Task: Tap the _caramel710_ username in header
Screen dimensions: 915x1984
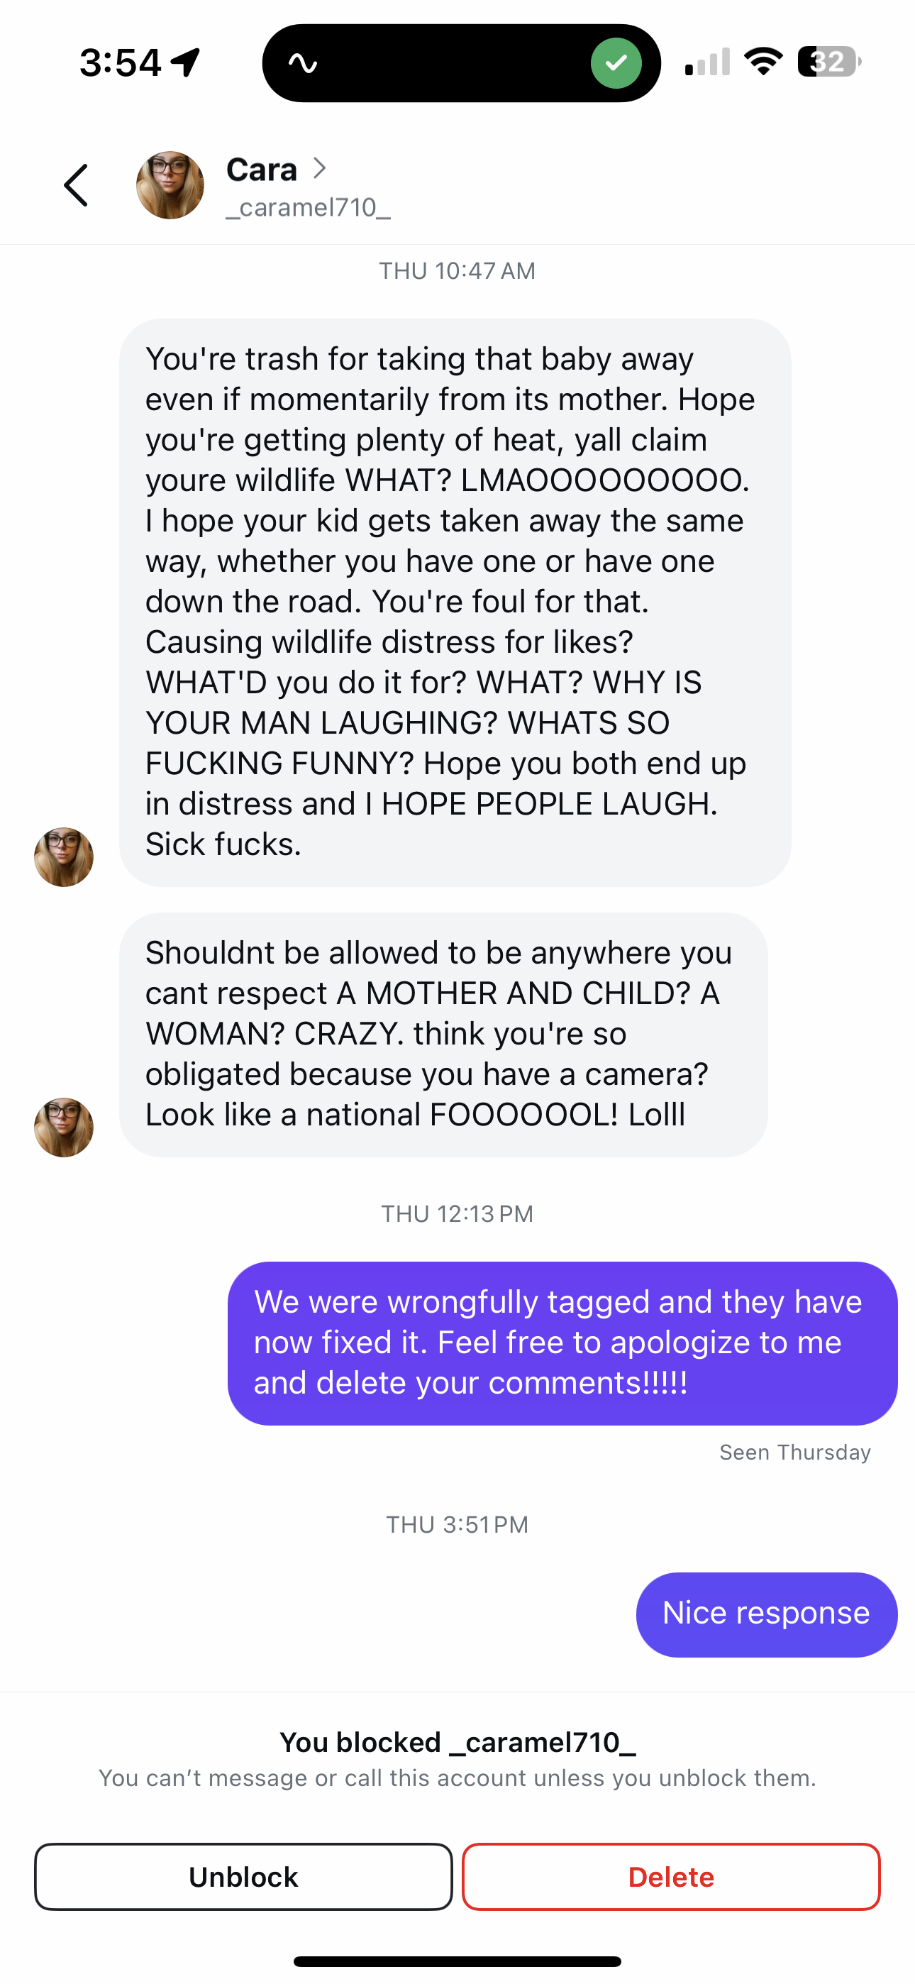Action: pyautogui.click(x=308, y=207)
